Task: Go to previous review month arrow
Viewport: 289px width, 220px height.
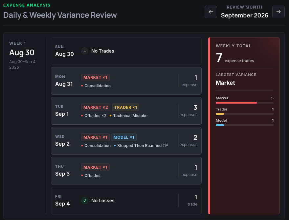Action: pos(211,12)
